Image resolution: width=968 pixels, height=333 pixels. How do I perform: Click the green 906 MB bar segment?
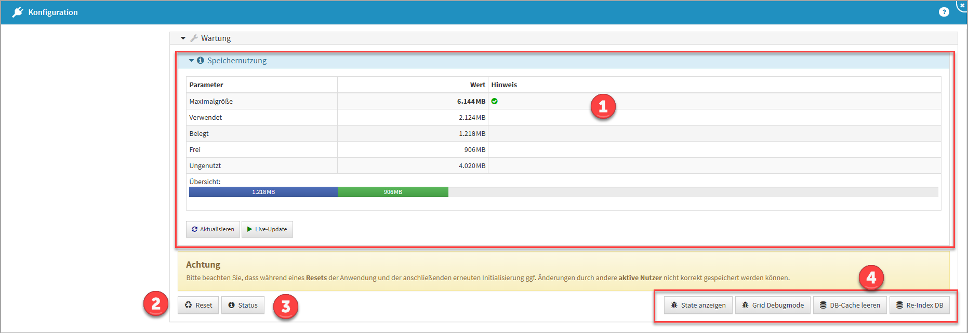pyautogui.click(x=393, y=192)
